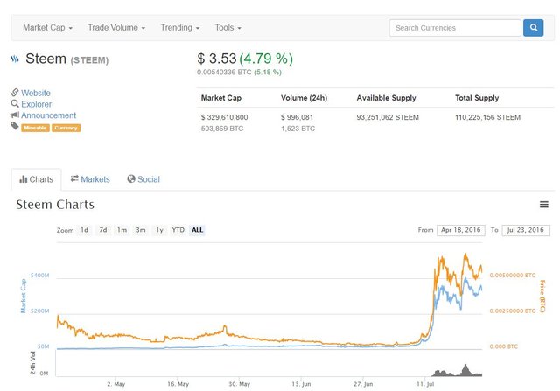Open the Announcement link

(48, 115)
